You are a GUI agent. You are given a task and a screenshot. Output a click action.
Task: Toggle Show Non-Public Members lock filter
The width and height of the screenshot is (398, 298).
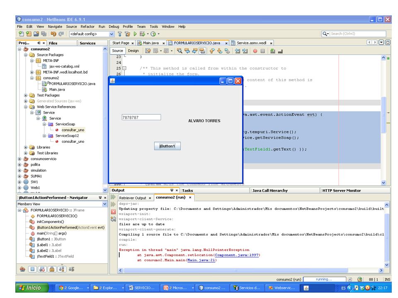[x=52, y=269]
